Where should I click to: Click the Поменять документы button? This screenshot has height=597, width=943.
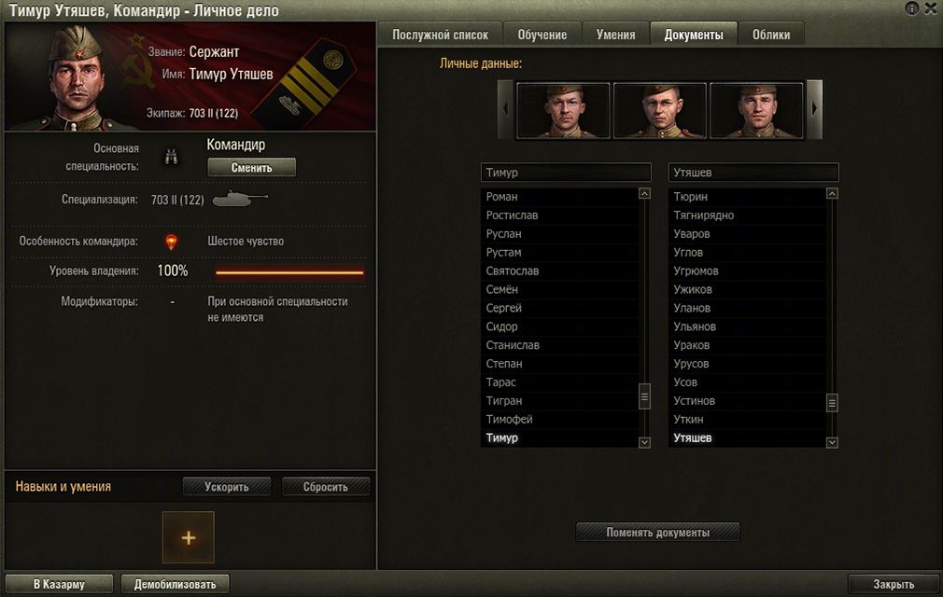[657, 532]
